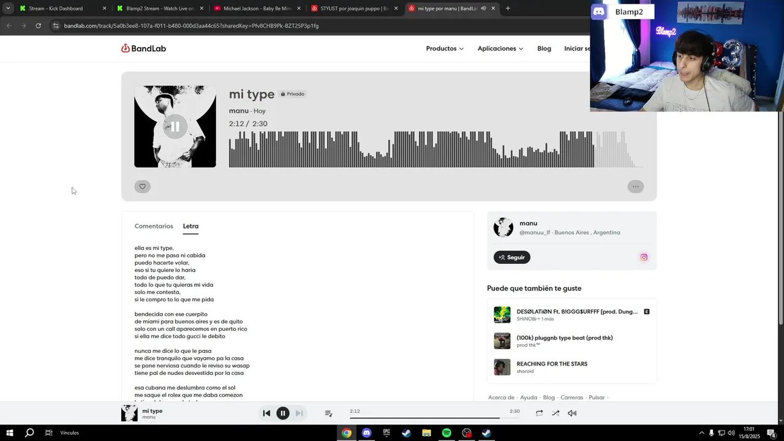Open the Acerca de footer link

pos(502,398)
